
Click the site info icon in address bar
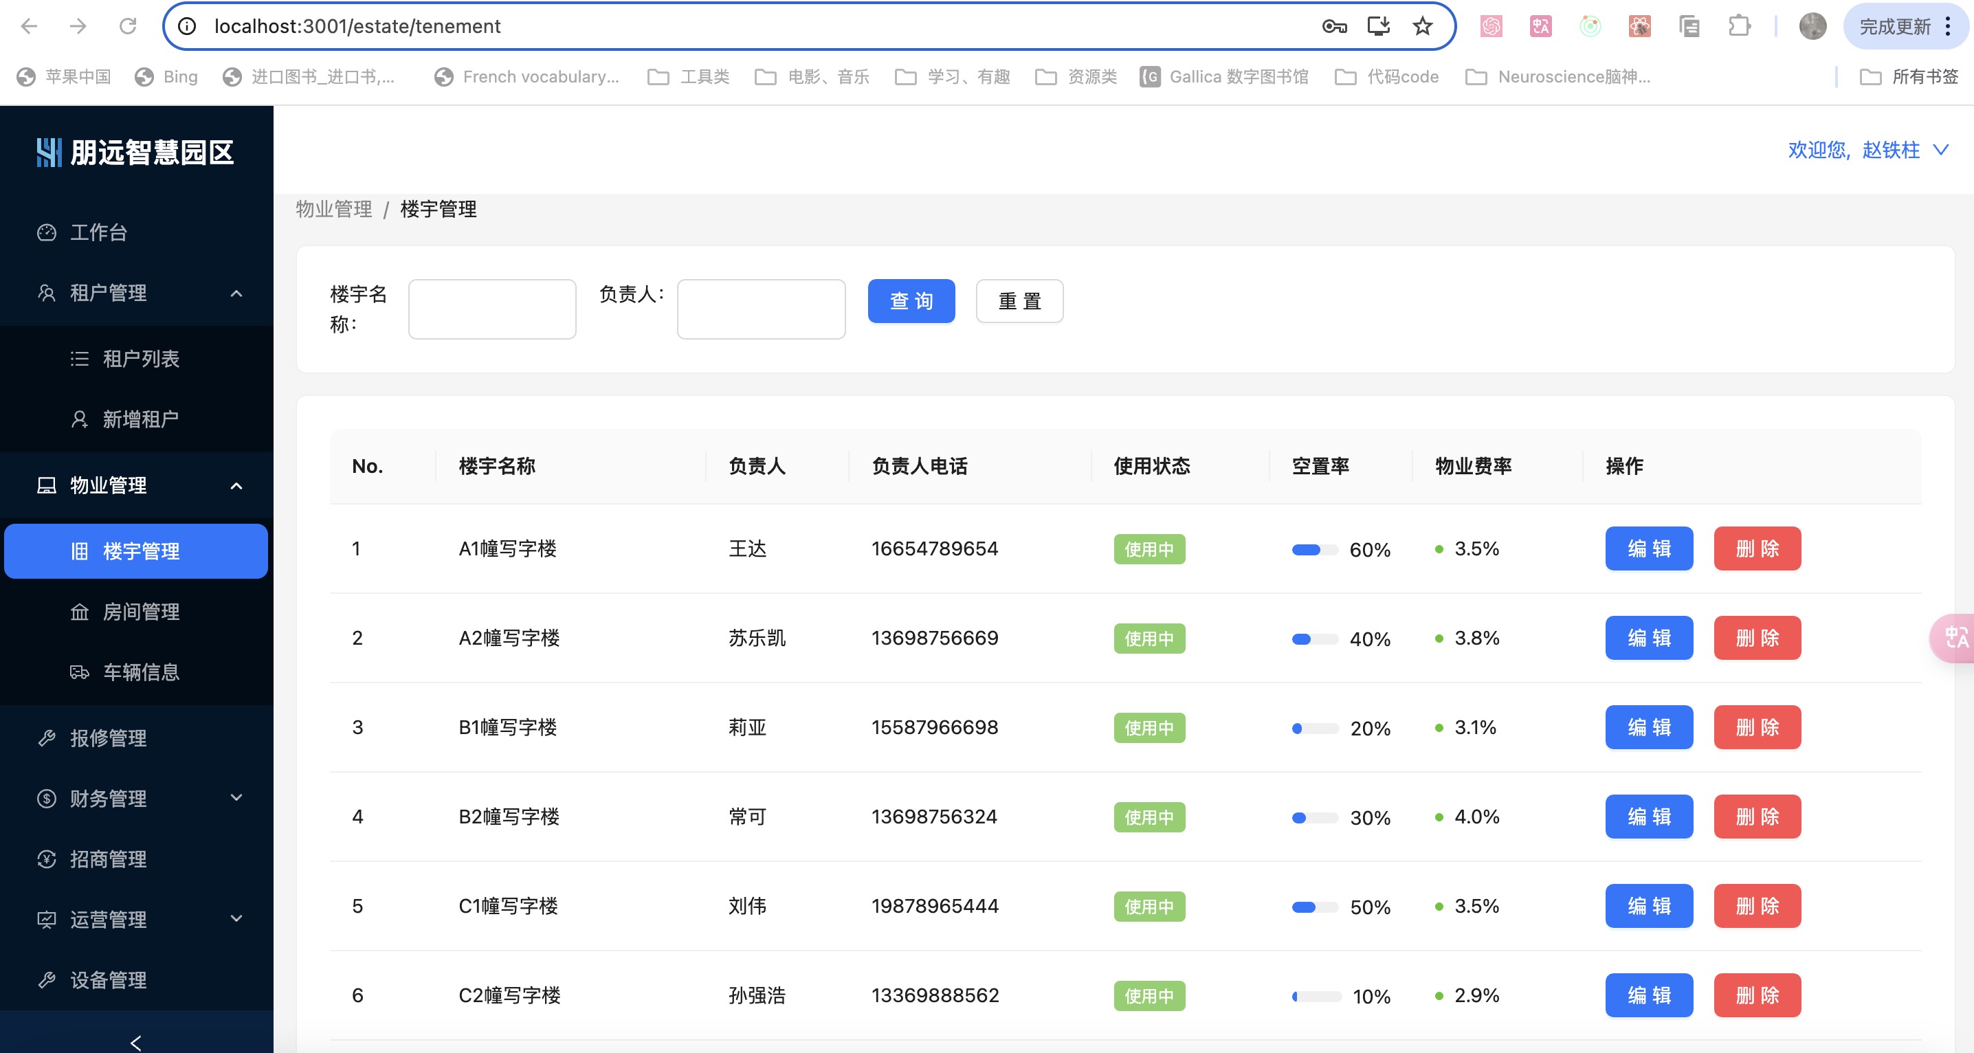(x=186, y=26)
